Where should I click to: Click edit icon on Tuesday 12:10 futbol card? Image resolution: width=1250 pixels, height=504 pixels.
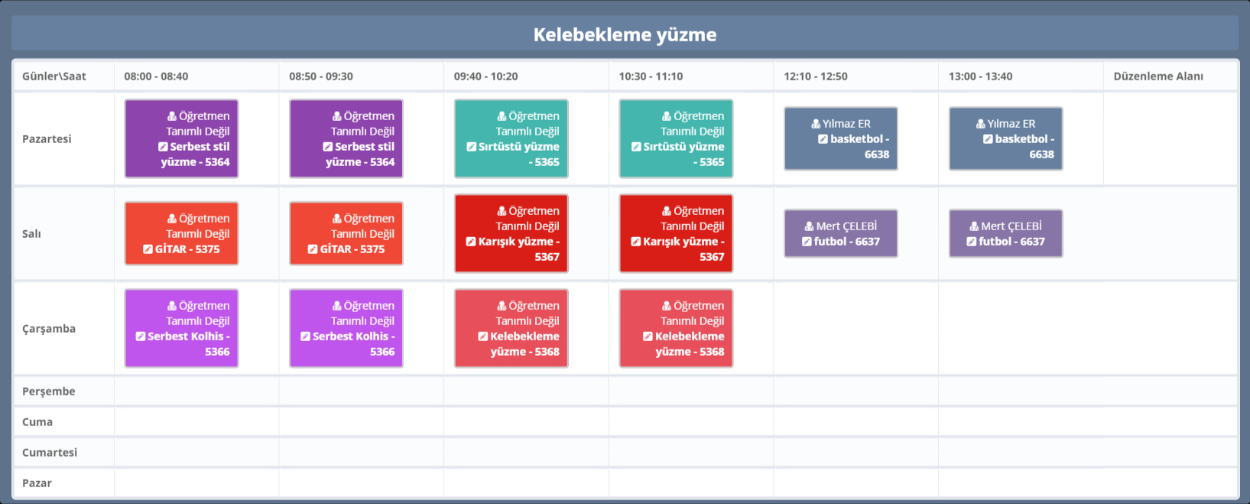point(807,242)
